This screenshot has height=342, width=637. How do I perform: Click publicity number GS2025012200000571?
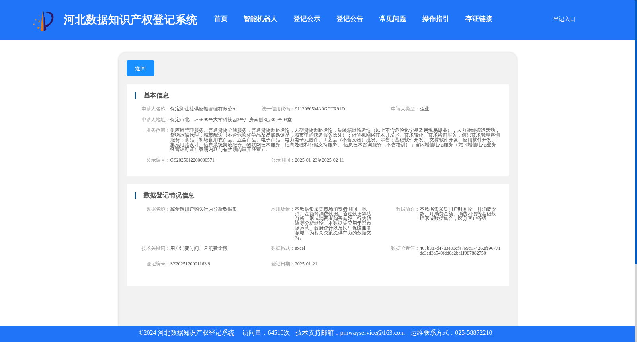coord(192,160)
